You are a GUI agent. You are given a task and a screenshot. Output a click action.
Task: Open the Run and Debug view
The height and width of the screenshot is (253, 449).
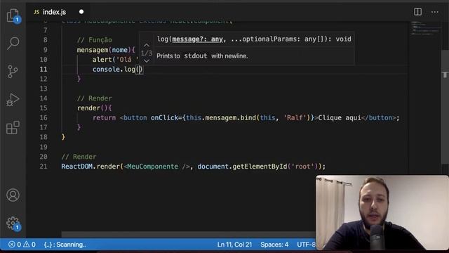pyautogui.click(x=13, y=100)
